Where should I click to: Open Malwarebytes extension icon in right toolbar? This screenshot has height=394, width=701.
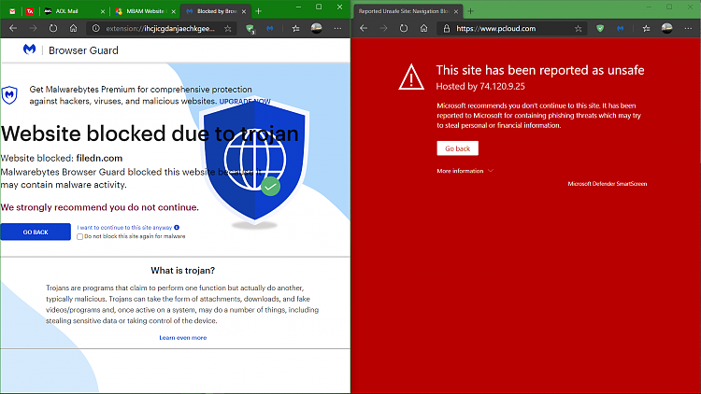(x=620, y=29)
